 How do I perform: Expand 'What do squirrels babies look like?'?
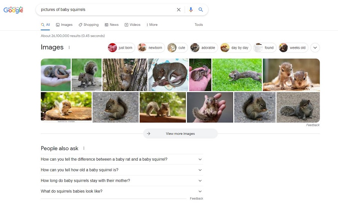click(x=122, y=191)
